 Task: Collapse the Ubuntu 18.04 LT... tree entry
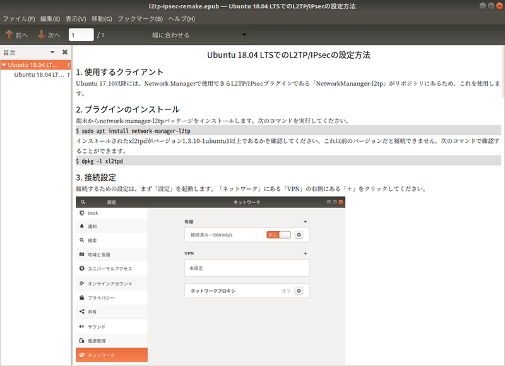point(4,64)
